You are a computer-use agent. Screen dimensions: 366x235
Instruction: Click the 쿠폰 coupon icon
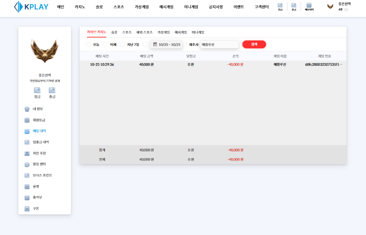(x=27, y=208)
